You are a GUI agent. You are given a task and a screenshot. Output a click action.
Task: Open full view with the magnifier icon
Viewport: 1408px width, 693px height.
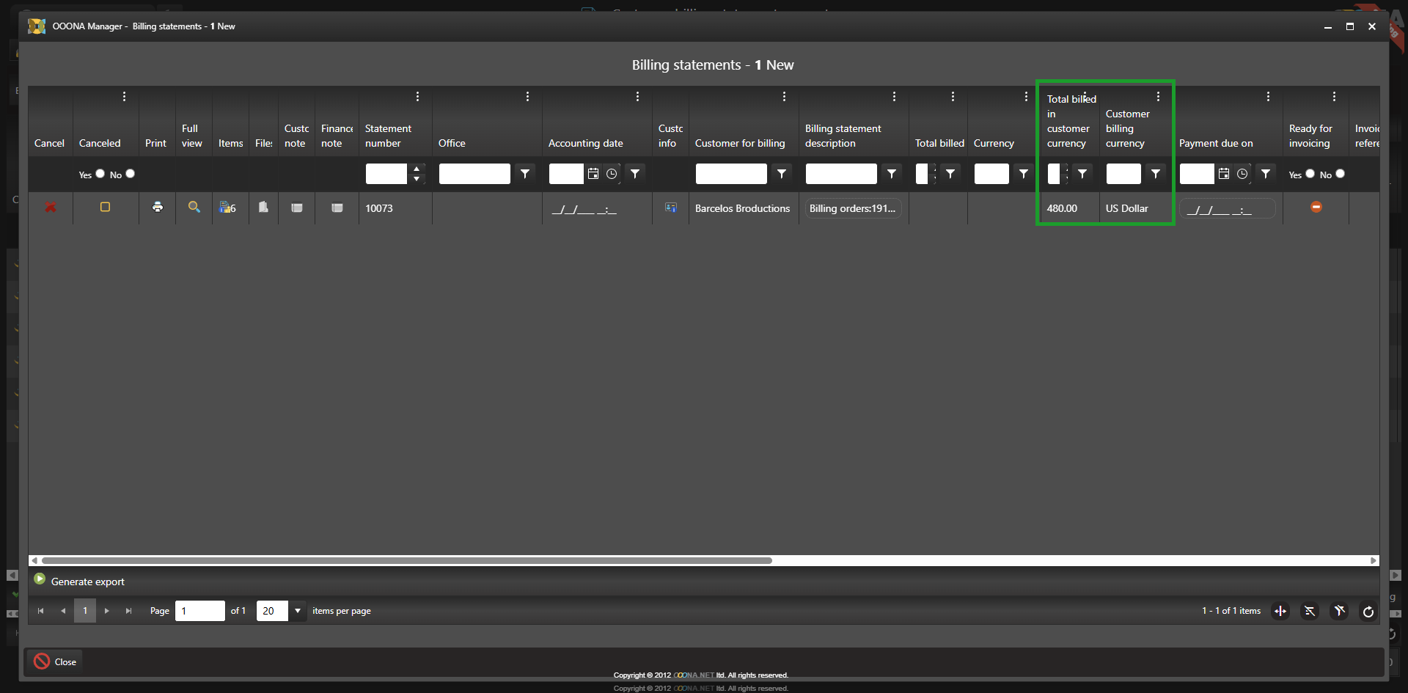pyautogui.click(x=194, y=208)
